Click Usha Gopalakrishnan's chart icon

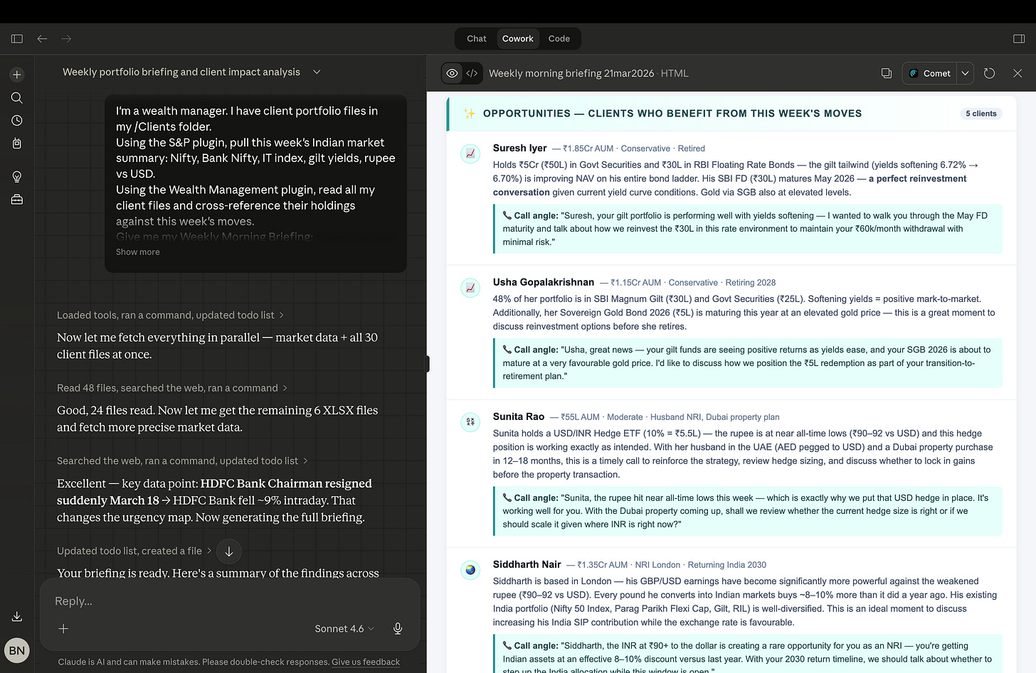pyautogui.click(x=470, y=288)
